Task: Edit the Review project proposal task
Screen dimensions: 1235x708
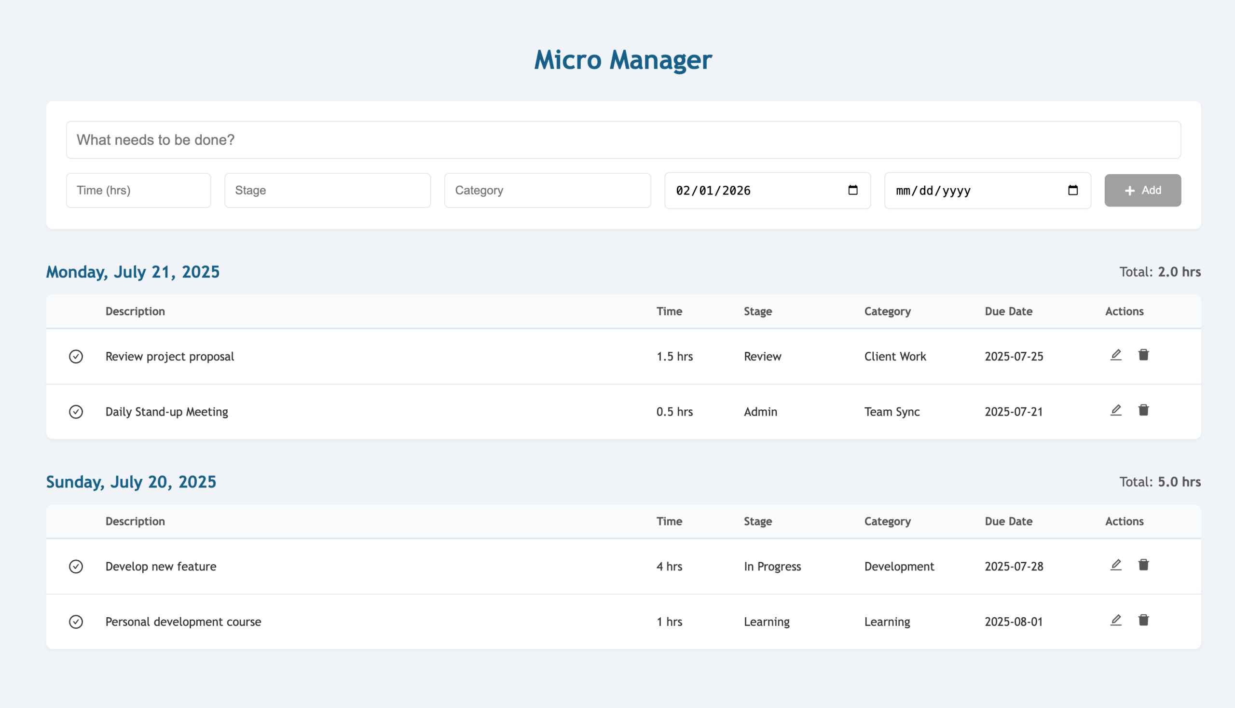Action: coord(1116,355)
